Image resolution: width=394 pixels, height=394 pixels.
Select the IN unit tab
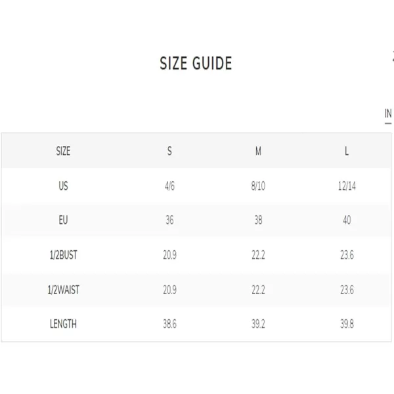click(x=388, y=114)
